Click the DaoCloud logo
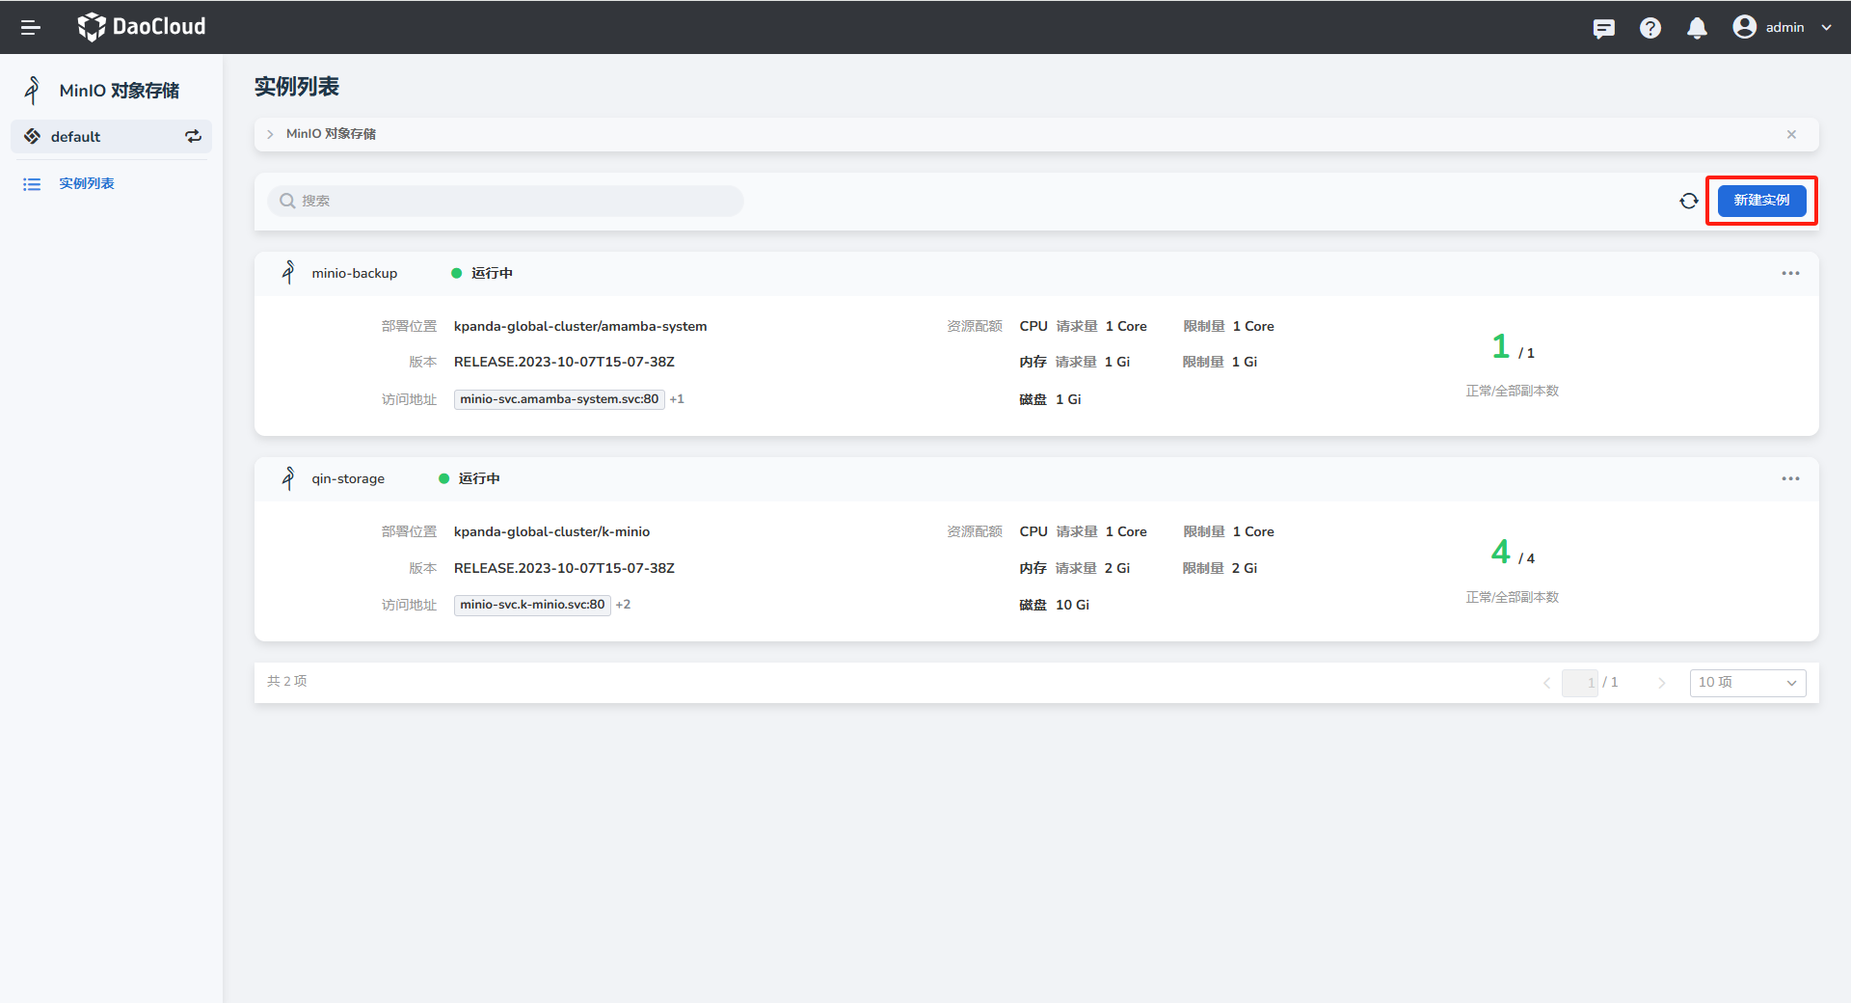 142,27
